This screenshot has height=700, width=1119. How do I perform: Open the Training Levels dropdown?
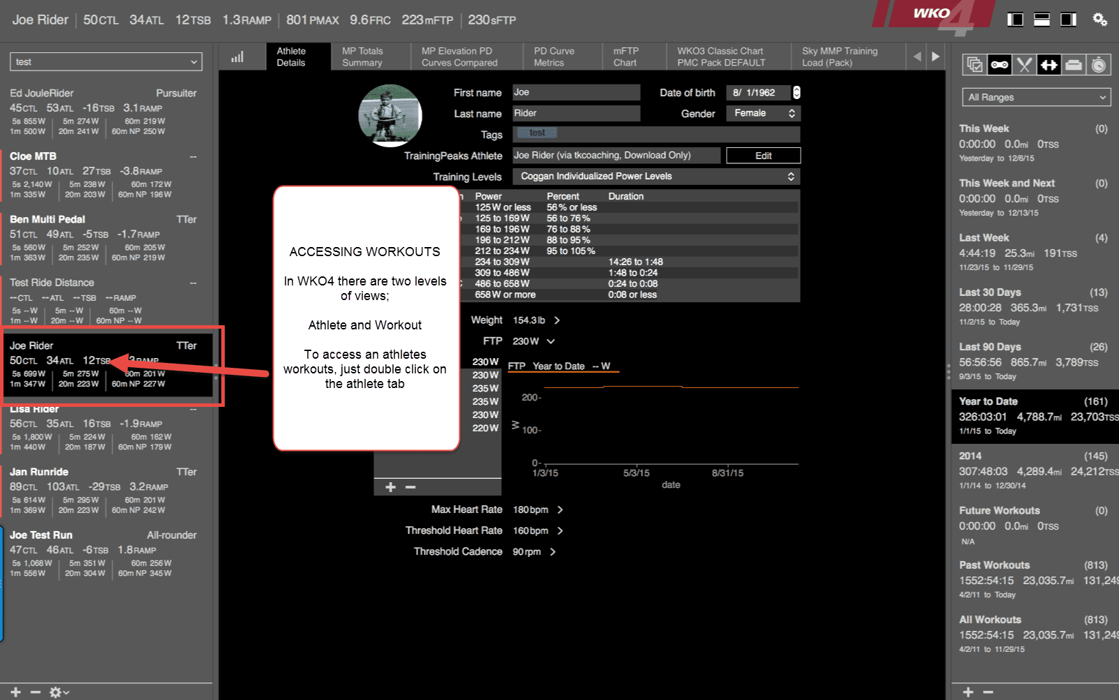click(656, 177)
